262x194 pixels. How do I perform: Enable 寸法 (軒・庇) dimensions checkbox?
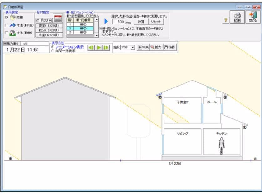coord(6,25)
